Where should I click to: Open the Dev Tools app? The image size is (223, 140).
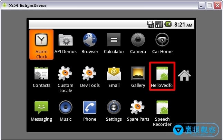pos(90,77)
